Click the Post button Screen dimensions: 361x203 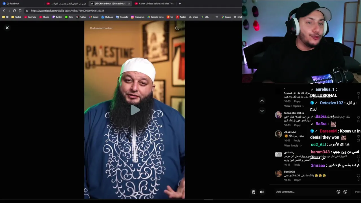pos(358,192)
